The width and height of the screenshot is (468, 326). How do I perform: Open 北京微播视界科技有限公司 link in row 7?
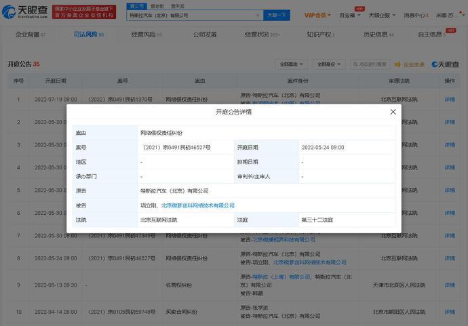click(x=284, y=239)
